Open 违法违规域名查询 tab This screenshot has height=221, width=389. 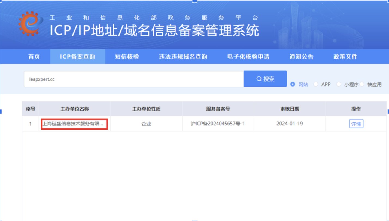tap(183, 57)
